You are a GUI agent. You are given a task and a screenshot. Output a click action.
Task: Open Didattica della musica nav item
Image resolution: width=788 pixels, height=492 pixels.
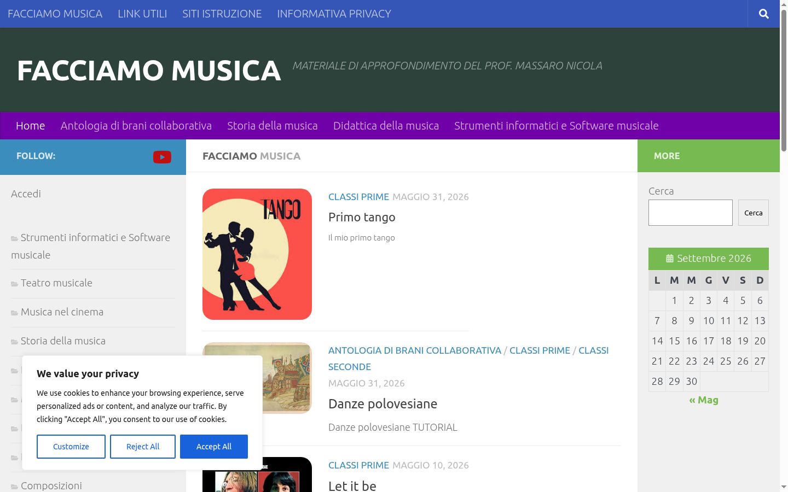point(386,126)
